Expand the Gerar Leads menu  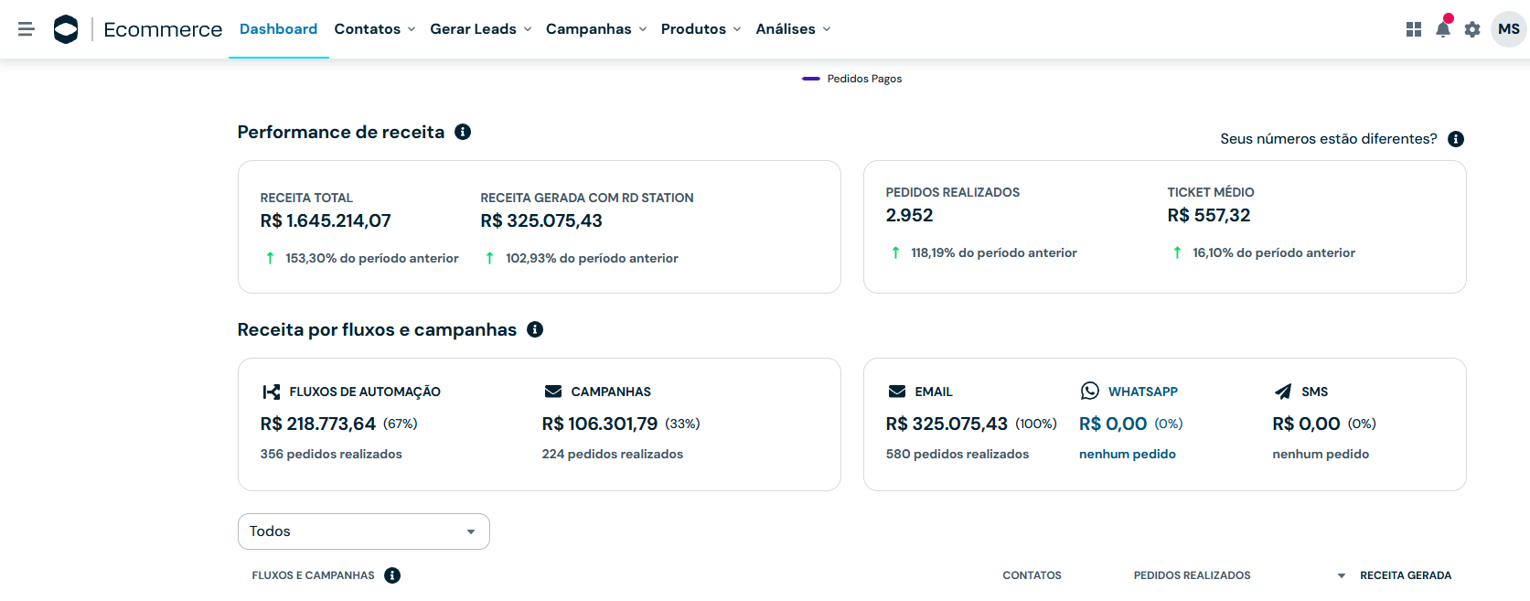pos(480,29)
